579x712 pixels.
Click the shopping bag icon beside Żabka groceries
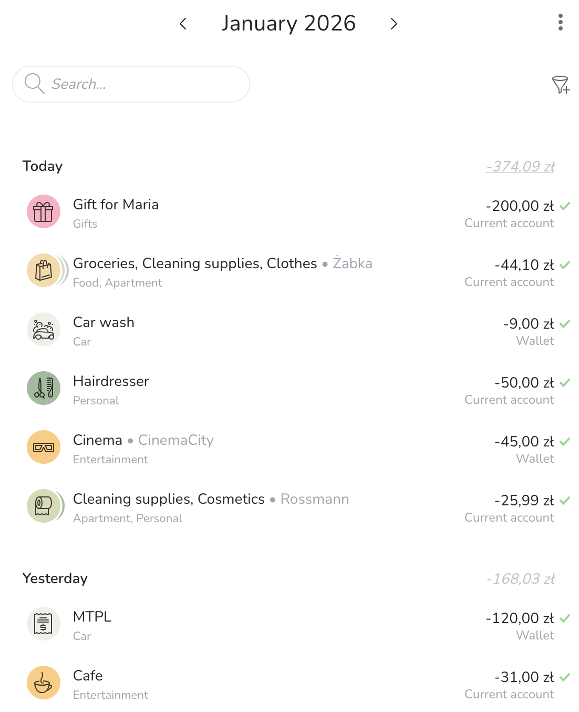tap(43, 270)
